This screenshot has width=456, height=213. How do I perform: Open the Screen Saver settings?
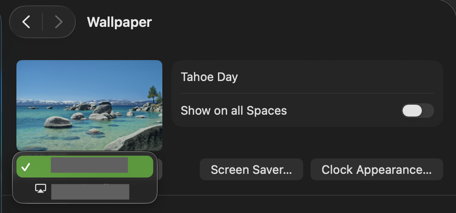tap(251, 170)
